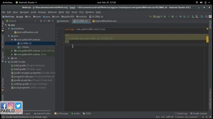Start debugging with the Debug bug icon
213x119 pixels.
[173, 17]
